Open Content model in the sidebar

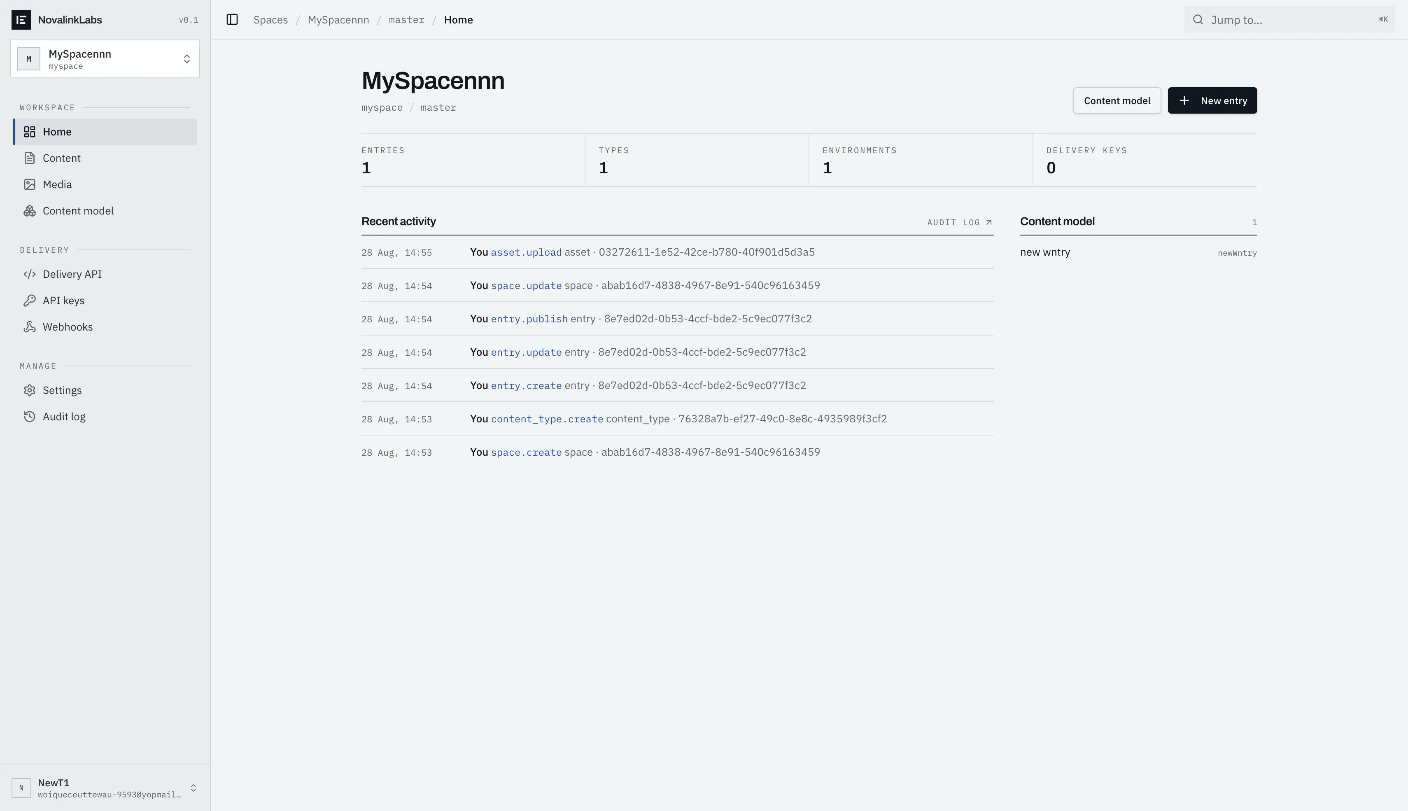pos(105,210)
